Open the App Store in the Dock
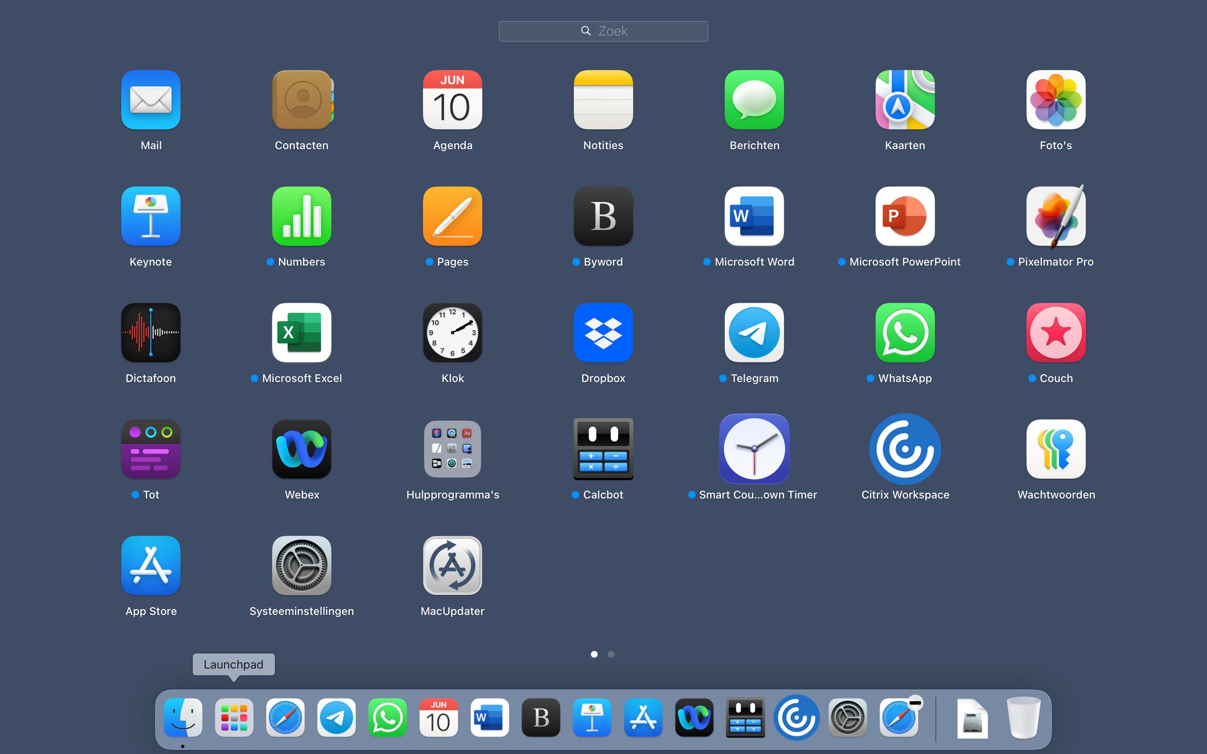1207x754 pixels. pyautogui.click(x=643, y=718)
